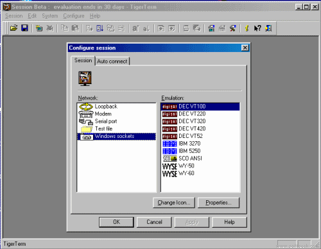
Task: Open the Configure menu
Action: (74, 16)
